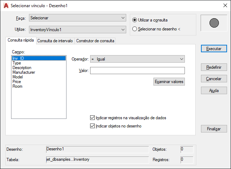Select the Utilizar a consulta radio button
Screen dimensions: 231x169
click(x=134, y=20)
